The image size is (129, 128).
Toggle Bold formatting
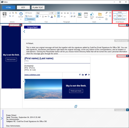(x=37, y=16)
